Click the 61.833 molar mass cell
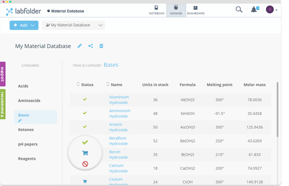289x186 pixels. pyautogui.click(x=255, y=155)
